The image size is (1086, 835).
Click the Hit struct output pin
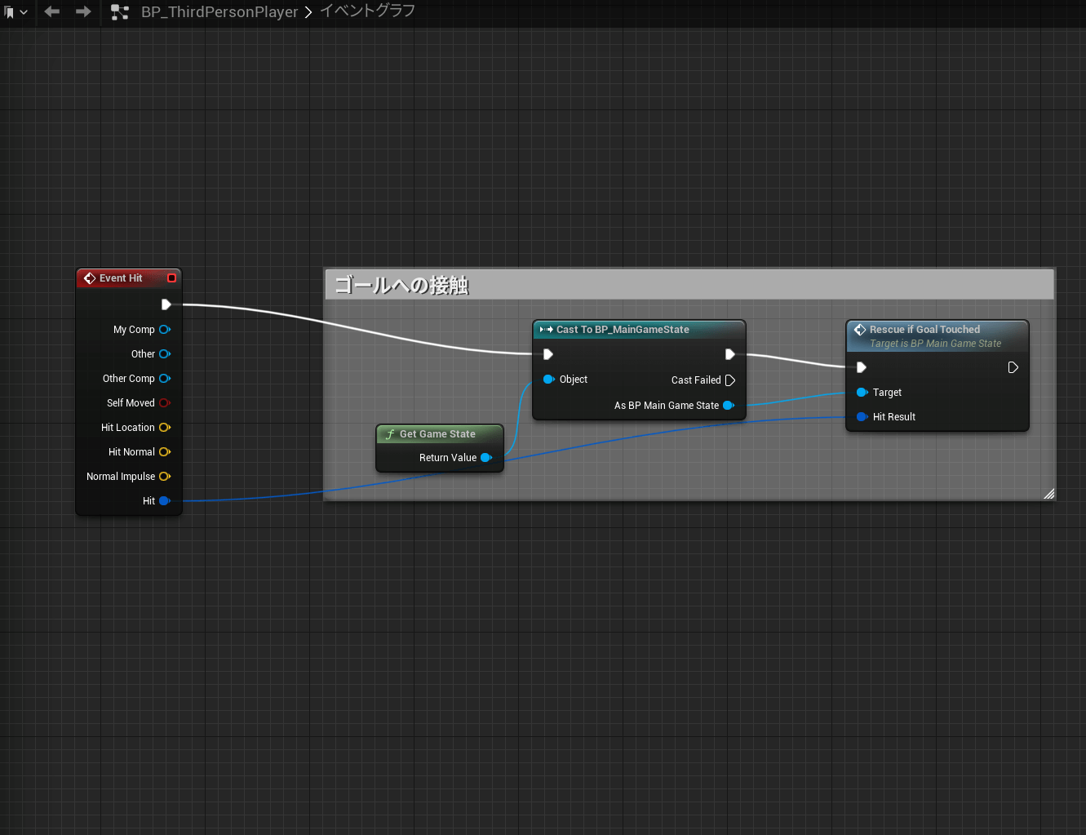point(164,501)
